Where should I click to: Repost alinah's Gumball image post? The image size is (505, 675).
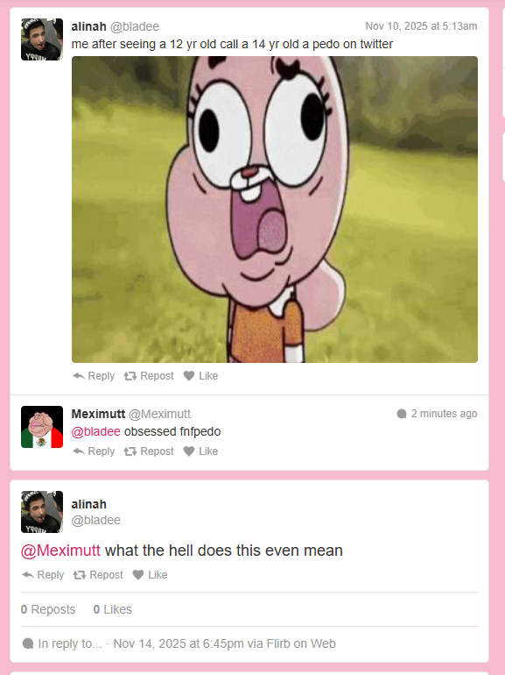(149, 376)
